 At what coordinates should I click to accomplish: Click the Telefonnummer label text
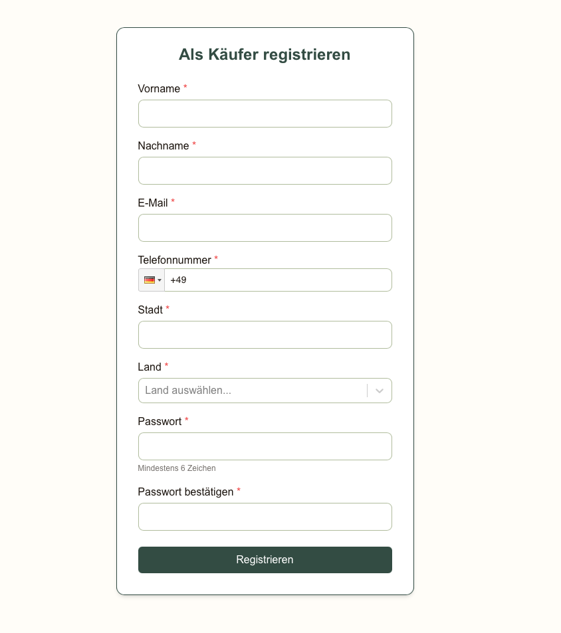pyautogui.click(x=174, y=260)
